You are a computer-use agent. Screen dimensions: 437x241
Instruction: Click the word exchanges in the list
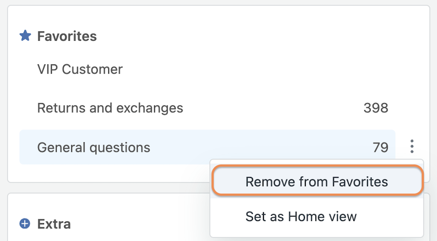150,108
